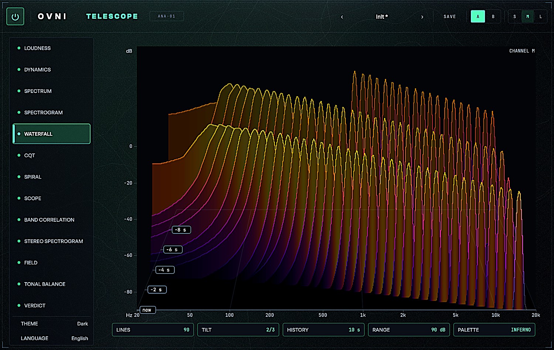Select A comparison slot
Image resolution: width=554 pixels, height=350 pixels.
478,17
